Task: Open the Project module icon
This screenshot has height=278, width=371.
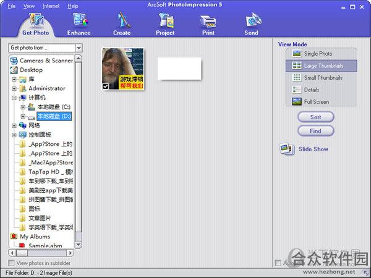Action: click(x=166, y=20)
